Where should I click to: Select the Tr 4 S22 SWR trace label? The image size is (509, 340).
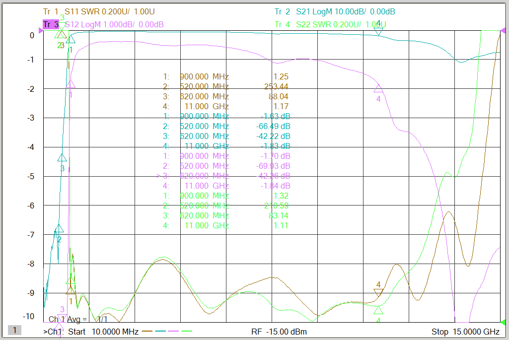(x=330, y=24)
